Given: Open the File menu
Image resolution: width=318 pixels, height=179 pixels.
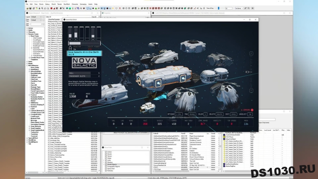Looking at the screenshot, I should (x=27, y=4).
